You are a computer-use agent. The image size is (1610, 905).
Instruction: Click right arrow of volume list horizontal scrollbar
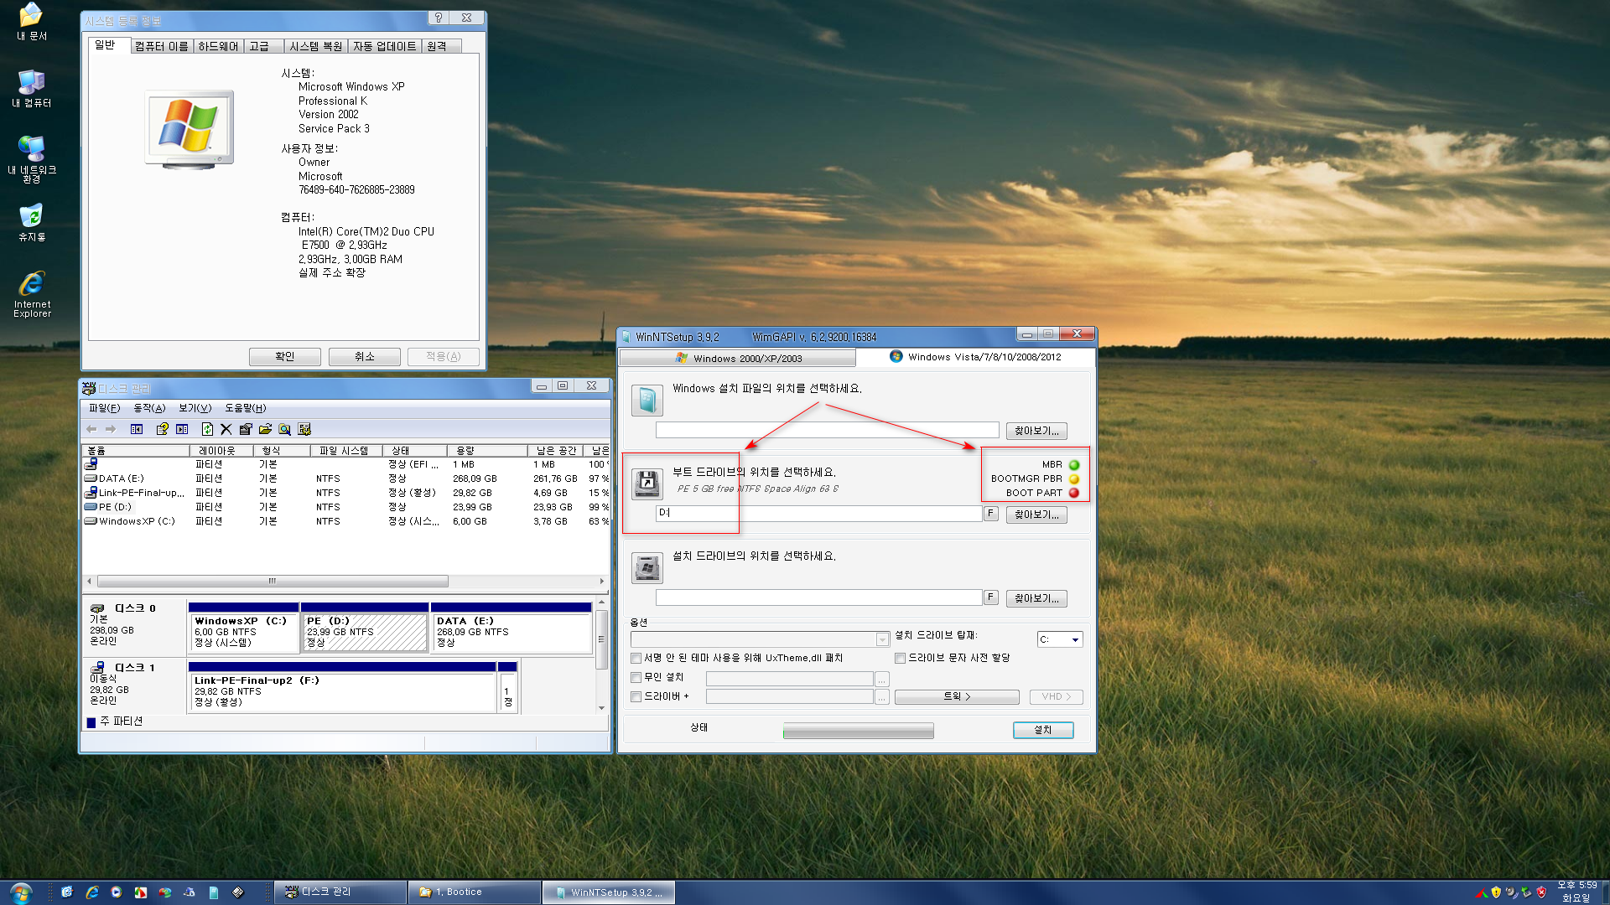coord(601,582)
